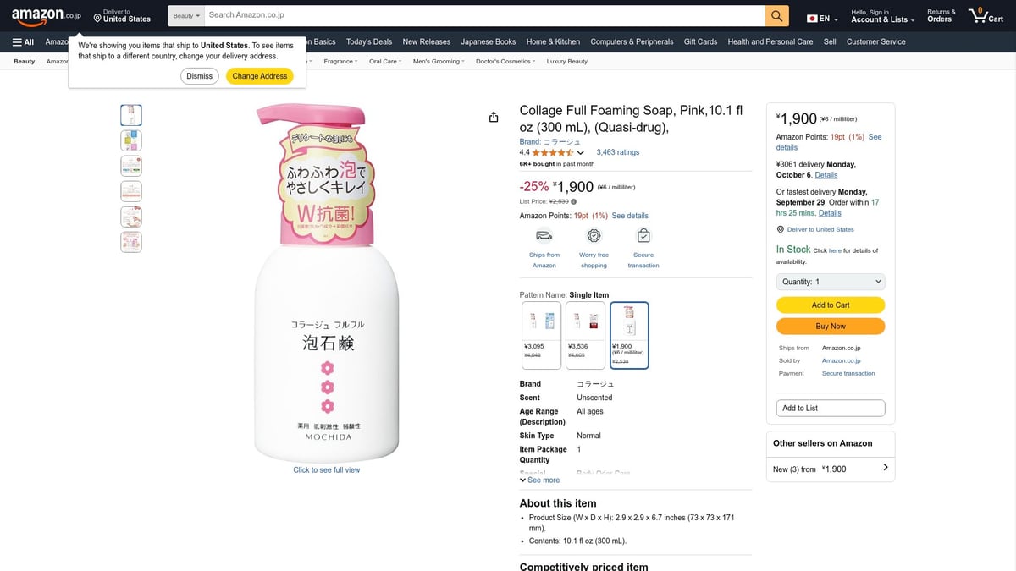Click the Amazon.co.jp logo
1016x571 pixels.
(47, 14)
